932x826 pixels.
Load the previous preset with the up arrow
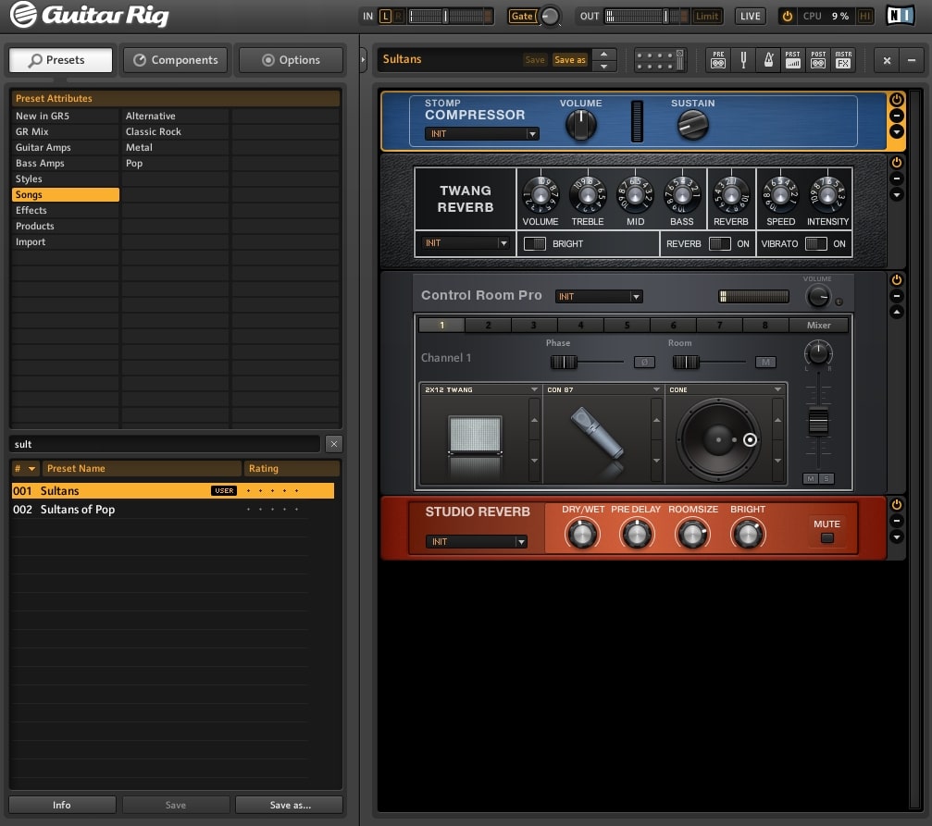(x=603, y=54)
